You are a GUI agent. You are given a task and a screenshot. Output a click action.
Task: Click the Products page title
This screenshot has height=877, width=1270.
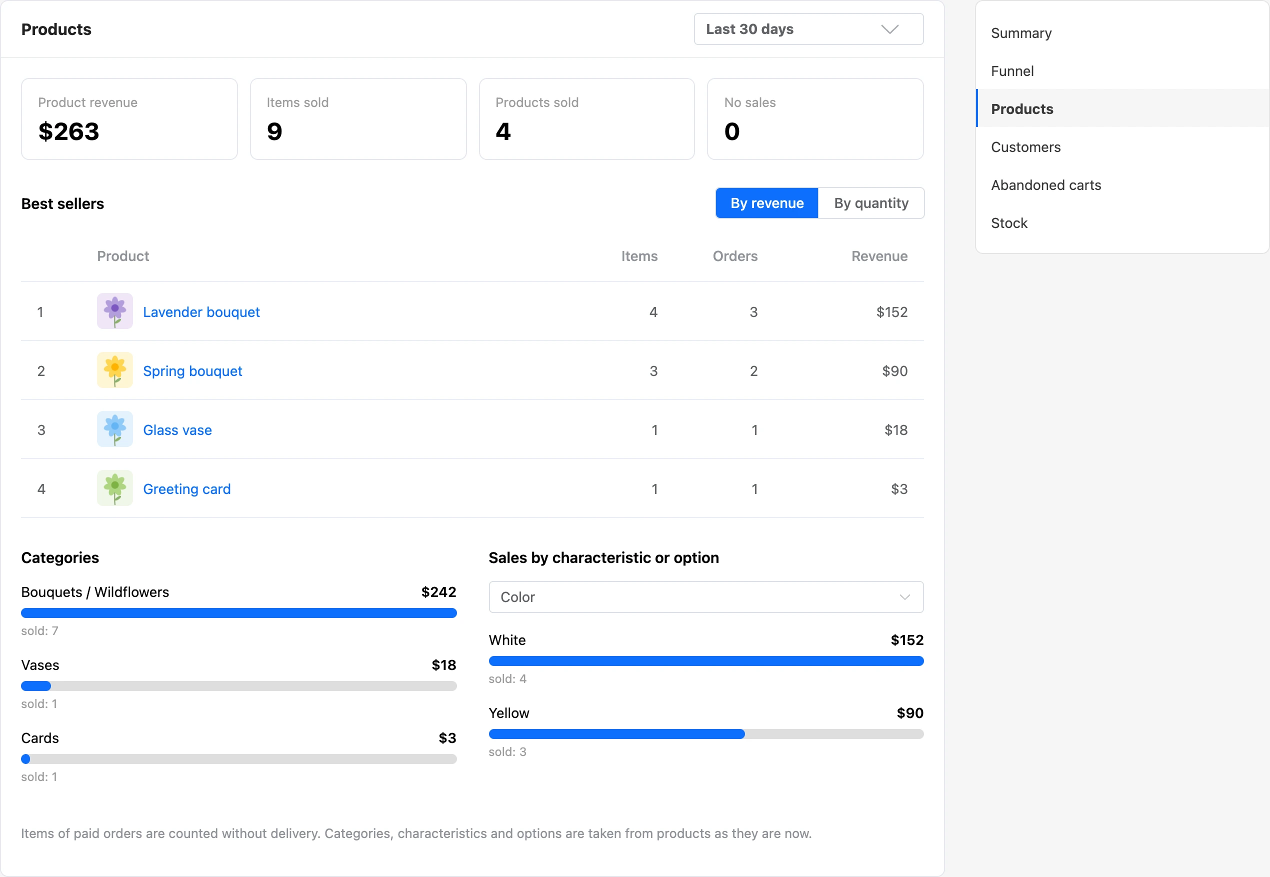click(56, 29)
